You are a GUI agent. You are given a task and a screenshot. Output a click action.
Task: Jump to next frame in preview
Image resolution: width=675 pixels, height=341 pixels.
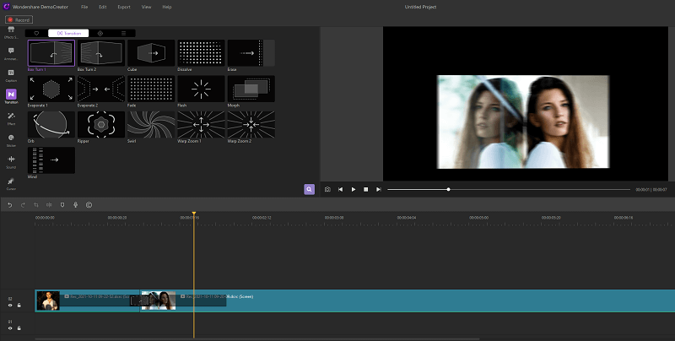pos(379,189)
